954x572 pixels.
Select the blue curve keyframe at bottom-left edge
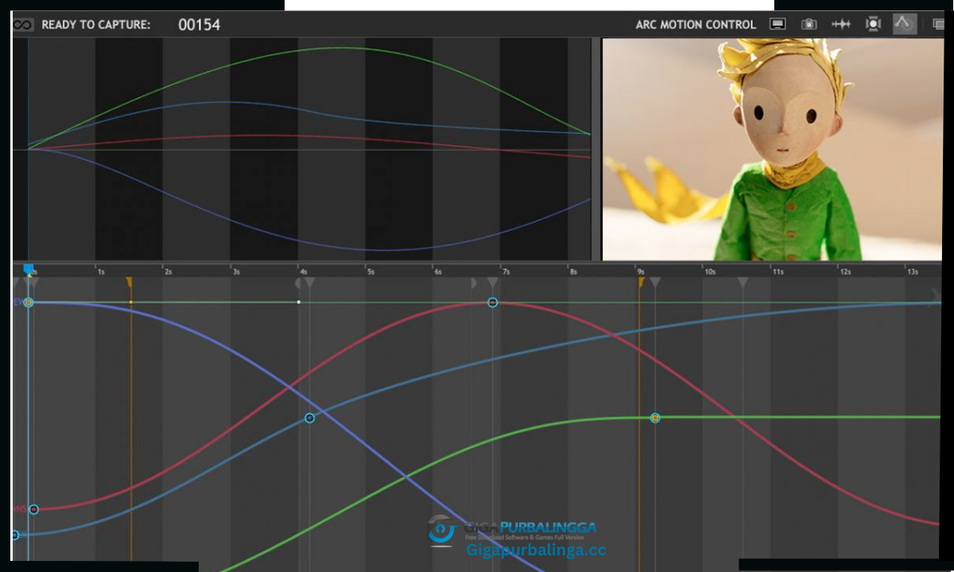click(14, 535)
